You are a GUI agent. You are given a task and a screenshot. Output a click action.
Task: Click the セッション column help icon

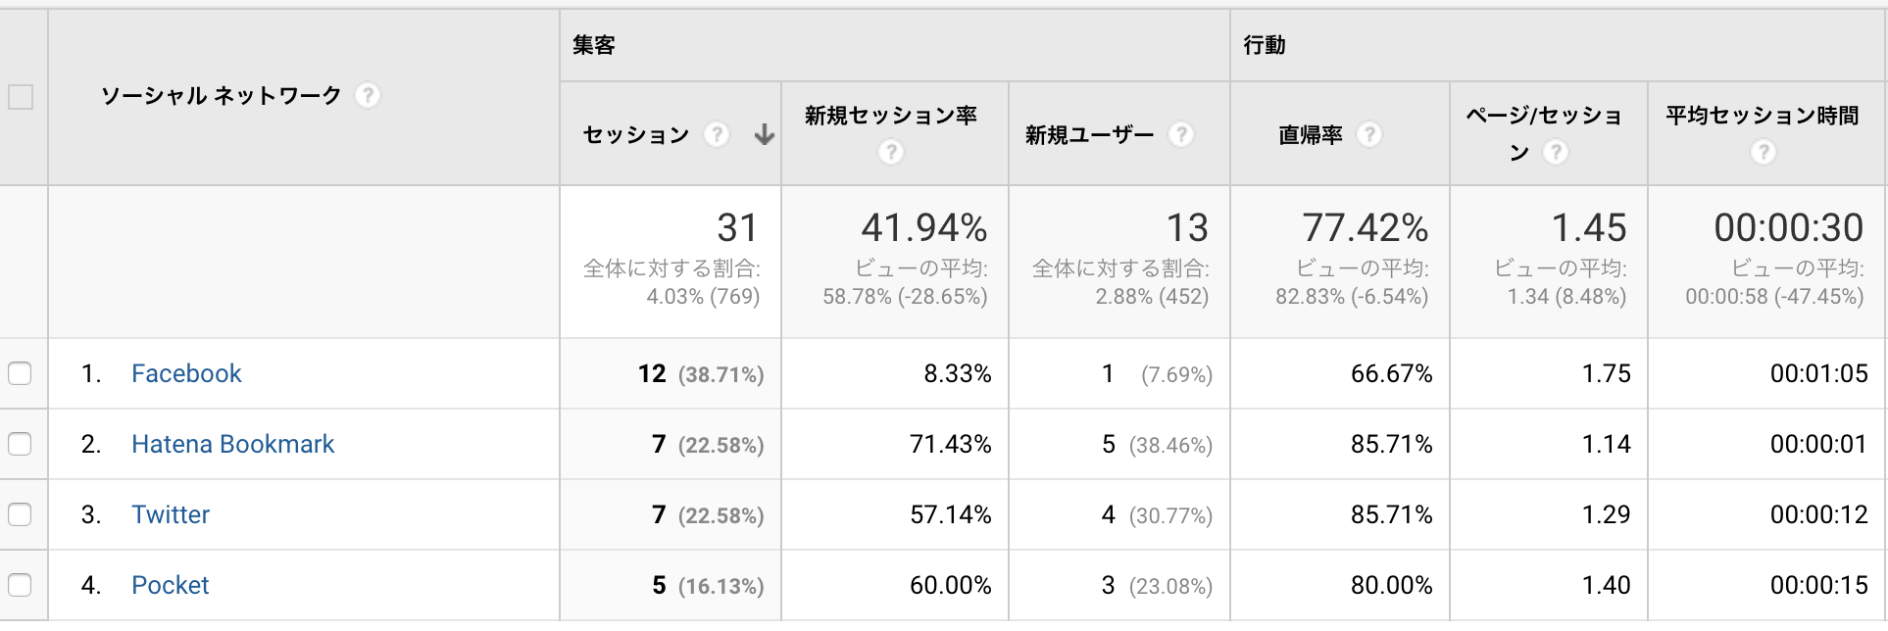tap(717, 135)
